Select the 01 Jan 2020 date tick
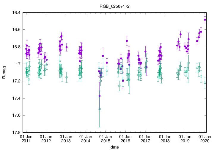This screenshot has height=150, width=214. click(x=205, y=138)
